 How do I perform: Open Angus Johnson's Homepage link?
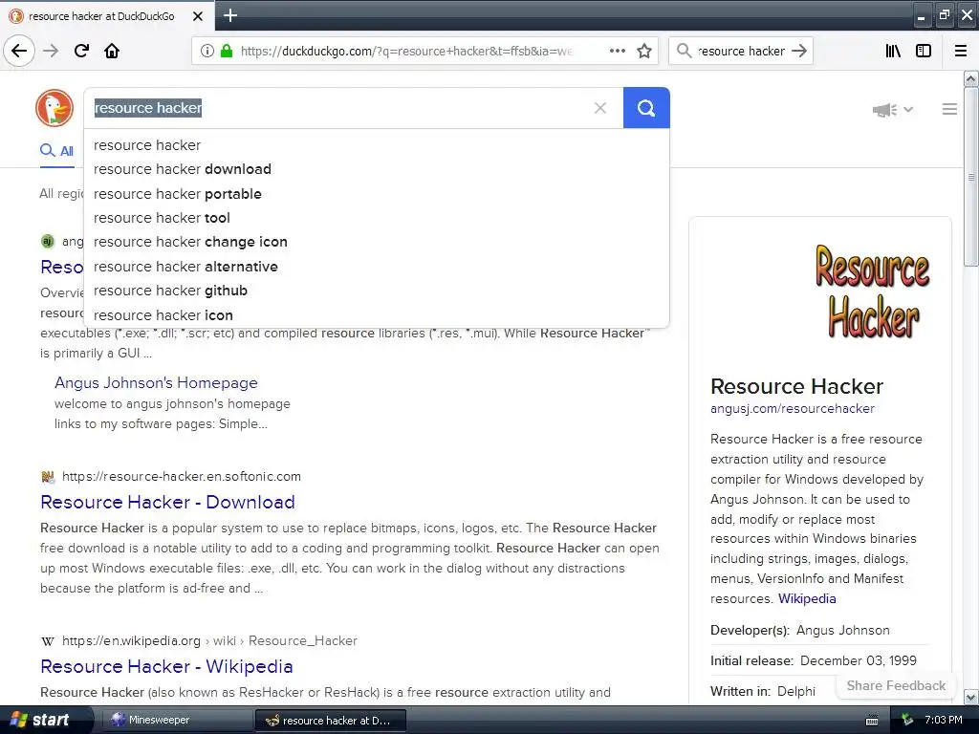(x=156, y=382)
